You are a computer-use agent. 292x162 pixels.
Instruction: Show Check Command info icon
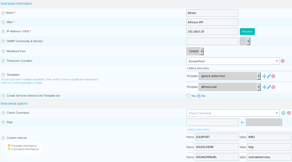pyautogui.click(x=283, y=113)
